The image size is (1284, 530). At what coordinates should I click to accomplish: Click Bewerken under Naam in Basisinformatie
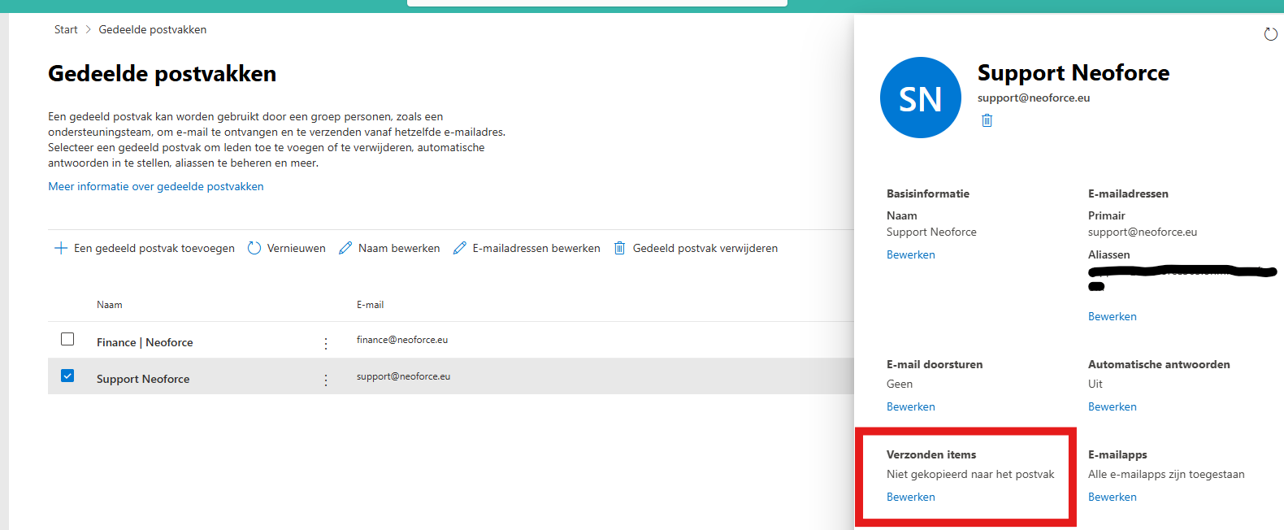click(x=911, y=254)
